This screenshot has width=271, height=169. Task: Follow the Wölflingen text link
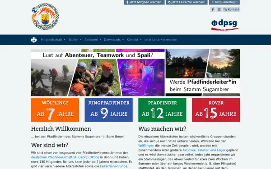(x=146, y=146)
